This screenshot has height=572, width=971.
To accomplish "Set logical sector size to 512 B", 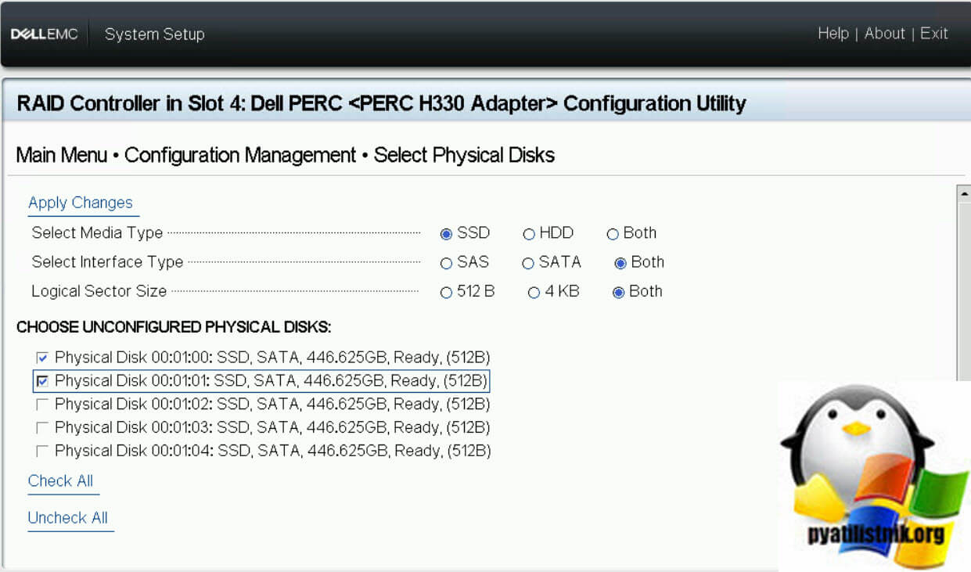I will click(x=446, y=292).
